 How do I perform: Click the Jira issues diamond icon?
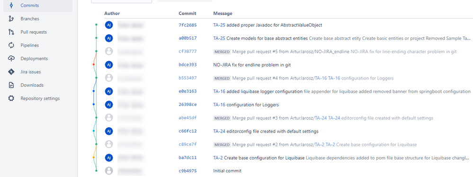click(11, 72)
